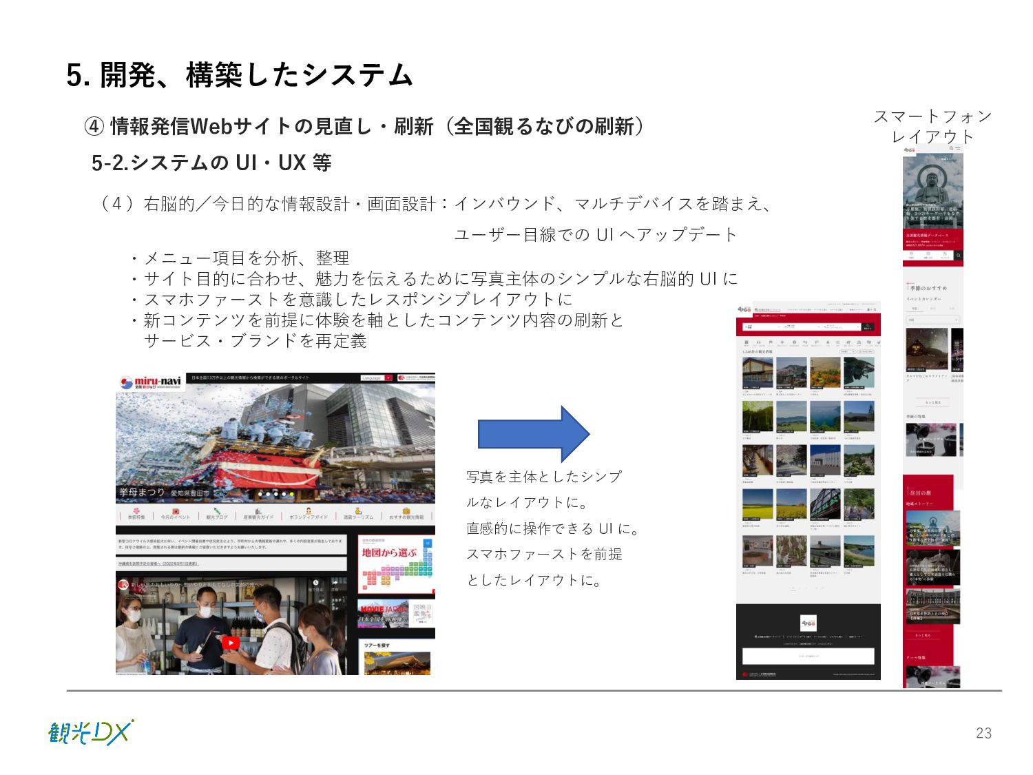Select the first carousel dot on festival banner
Screen dimensions: 1033x775
click(x=260, y=494)
